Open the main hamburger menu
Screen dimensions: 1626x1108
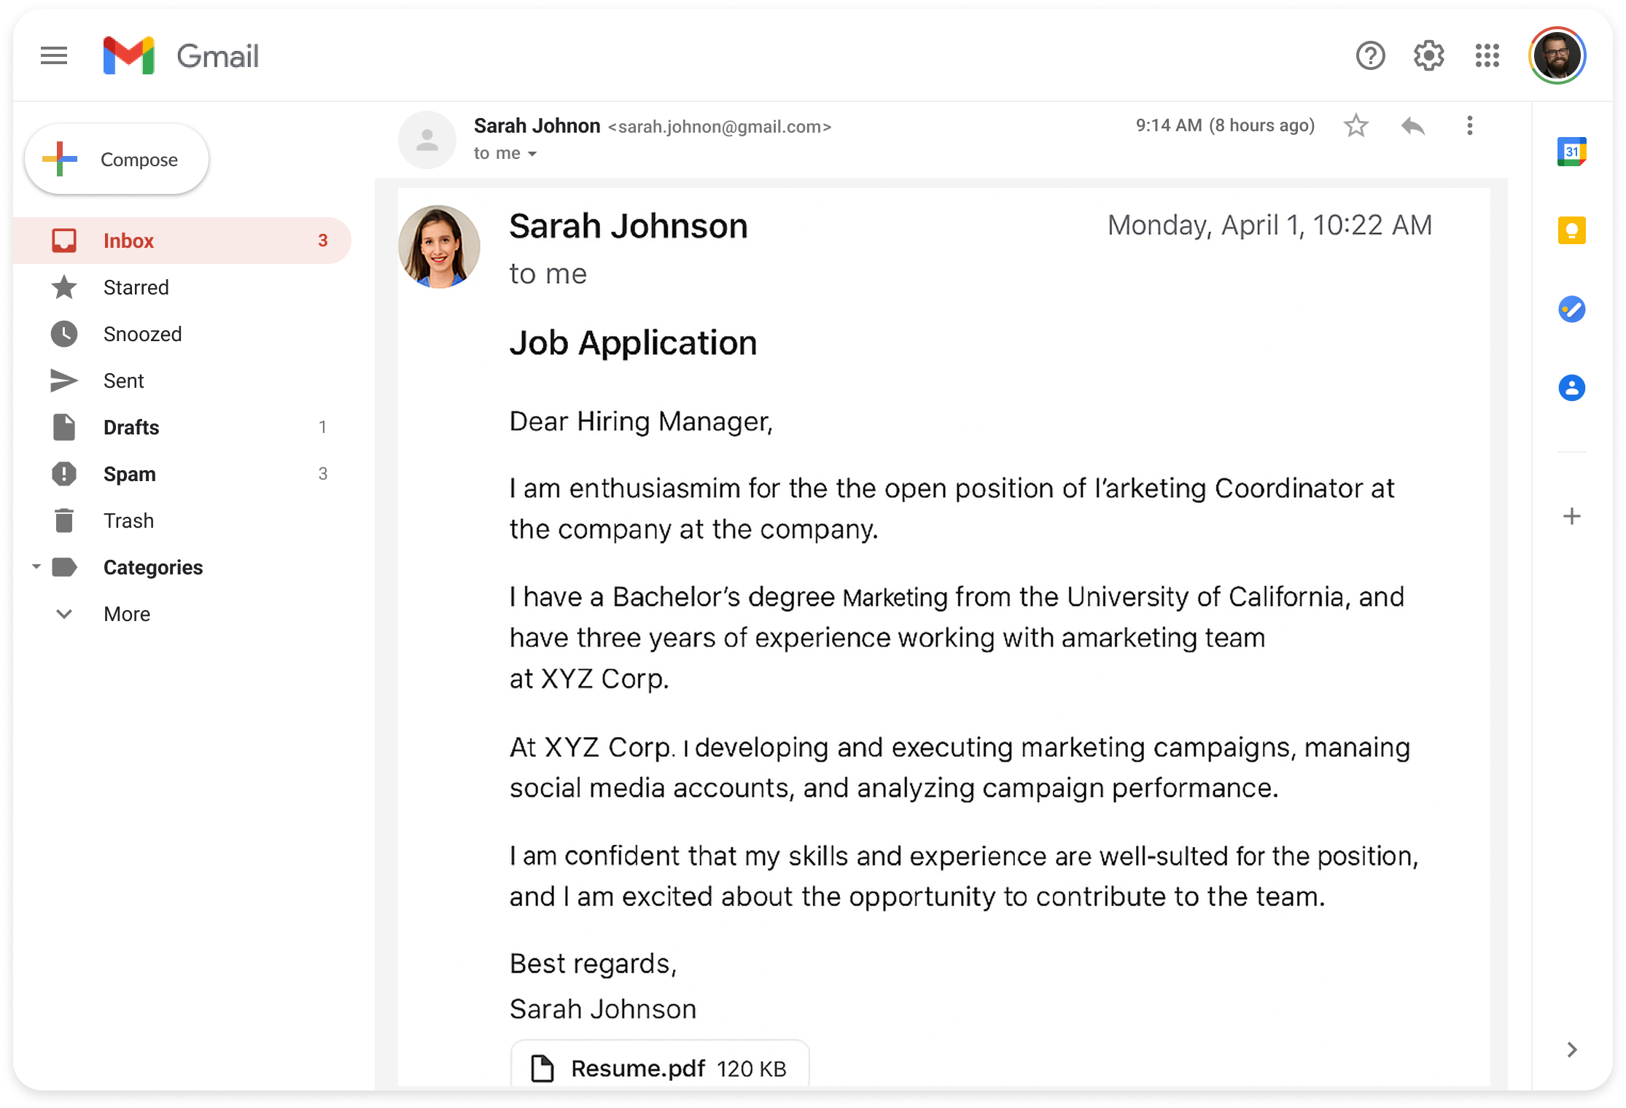click(x=54, y=55)
